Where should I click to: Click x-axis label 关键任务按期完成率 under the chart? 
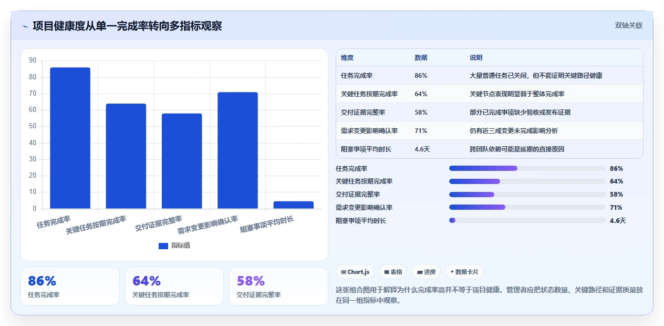click(96, 225)
